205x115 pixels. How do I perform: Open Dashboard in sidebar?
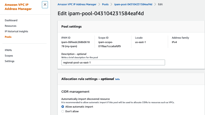click(x=11, y=20)
